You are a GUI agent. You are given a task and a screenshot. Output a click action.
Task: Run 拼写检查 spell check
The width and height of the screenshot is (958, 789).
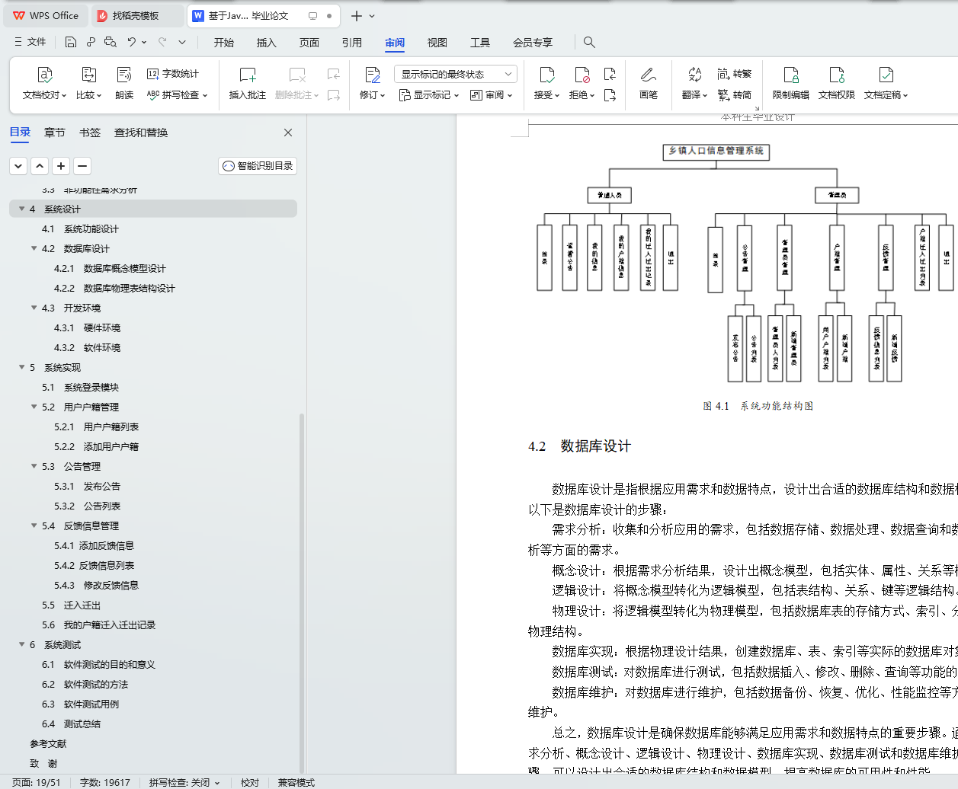177,95
